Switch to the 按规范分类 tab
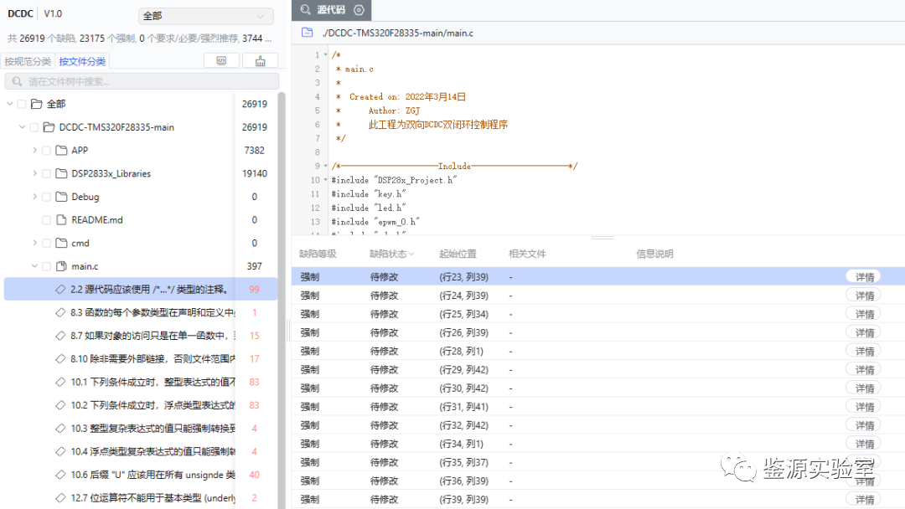Image resolution: width=905 pixels, height=509 pixels. point(28,61)
